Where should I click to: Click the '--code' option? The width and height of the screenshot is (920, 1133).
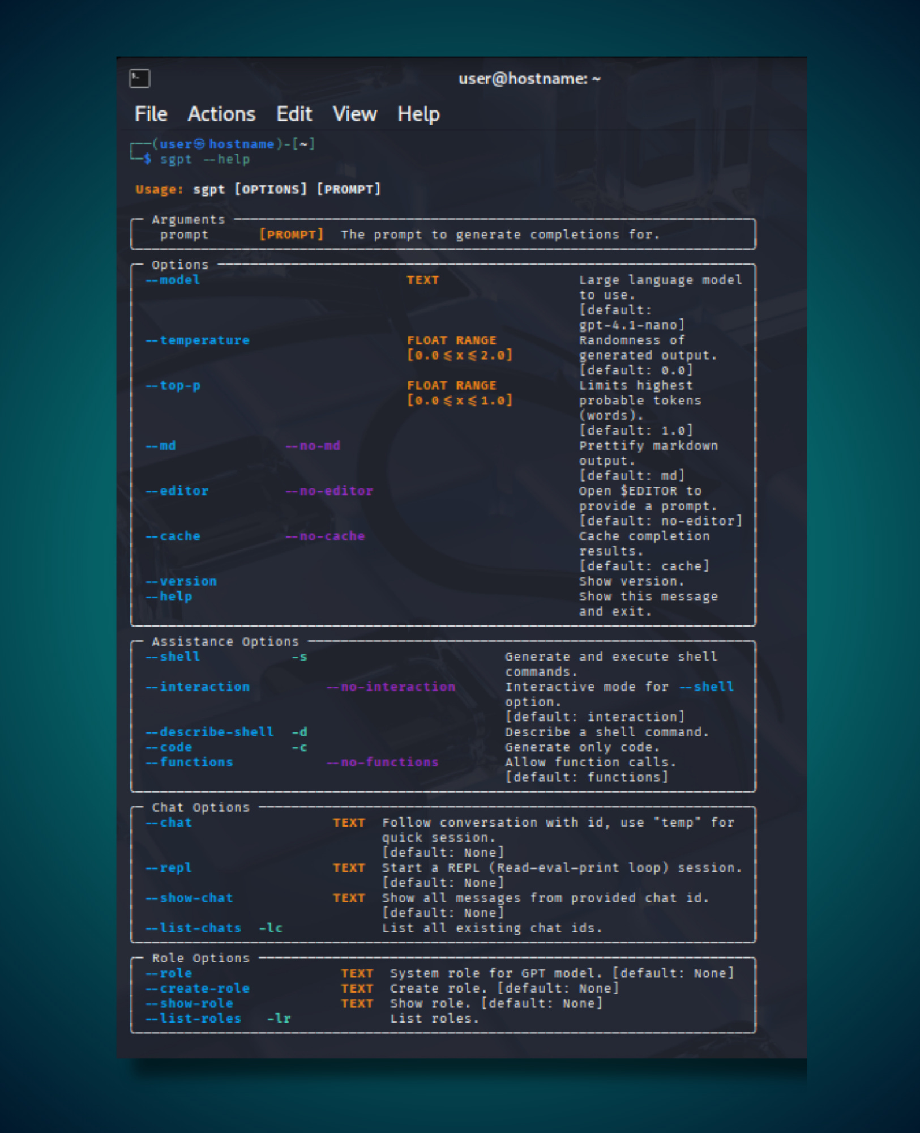click(169, 747)
